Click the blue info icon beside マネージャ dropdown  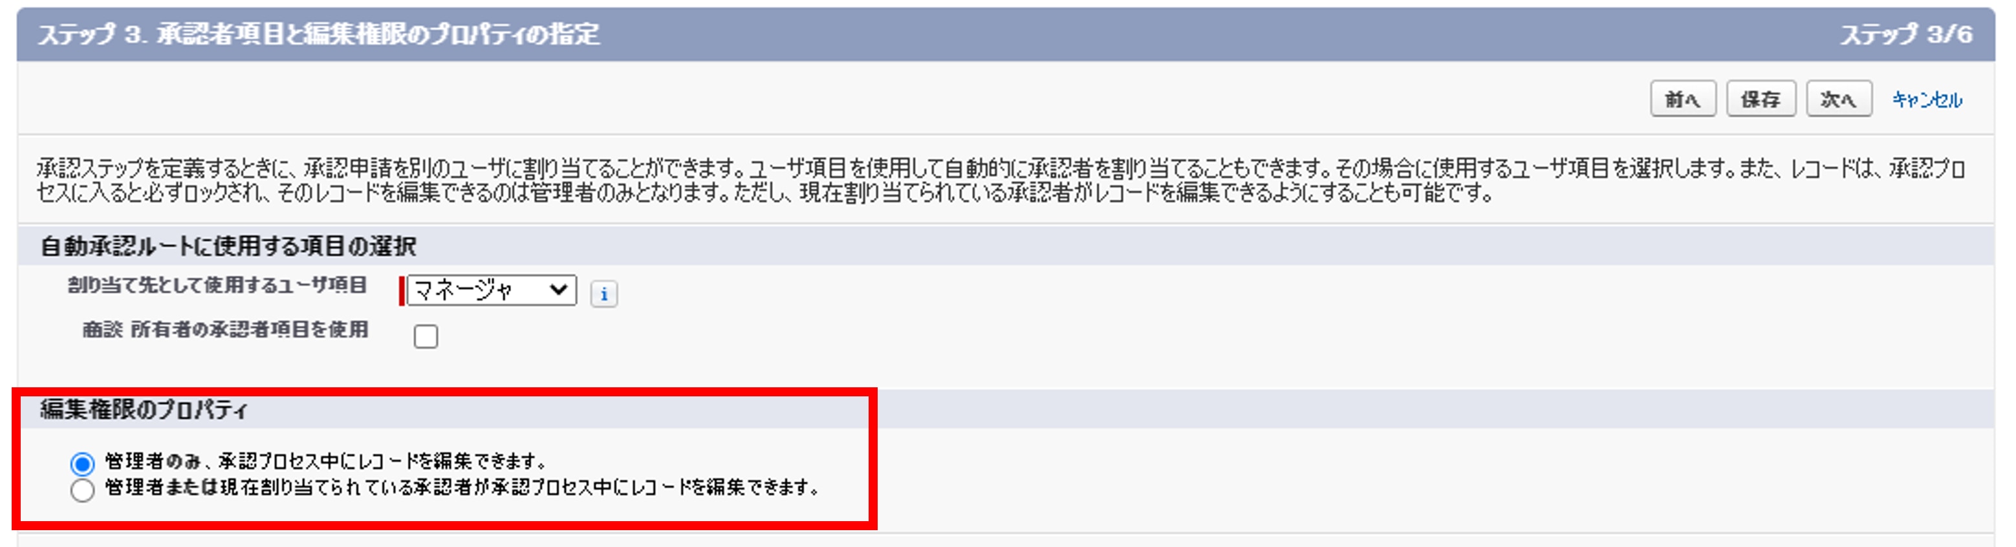click(x=603, y=294)
